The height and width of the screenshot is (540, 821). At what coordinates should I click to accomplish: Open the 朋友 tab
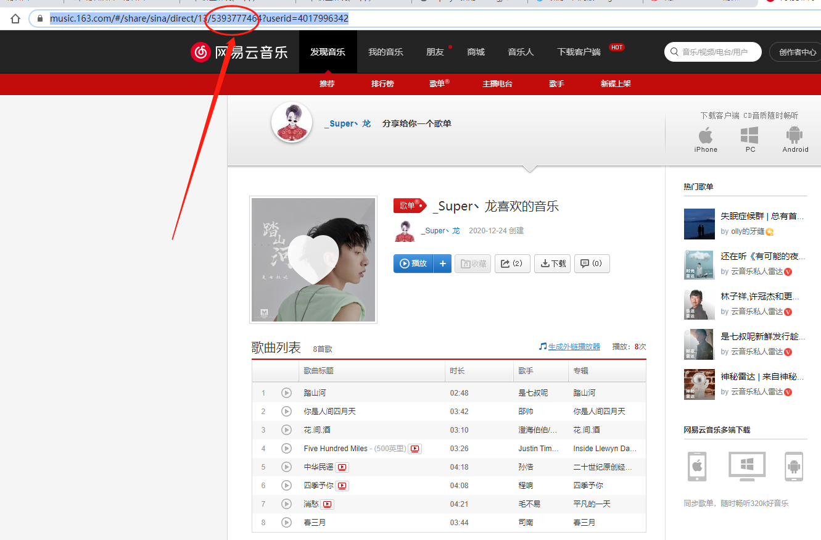point(435,52)
